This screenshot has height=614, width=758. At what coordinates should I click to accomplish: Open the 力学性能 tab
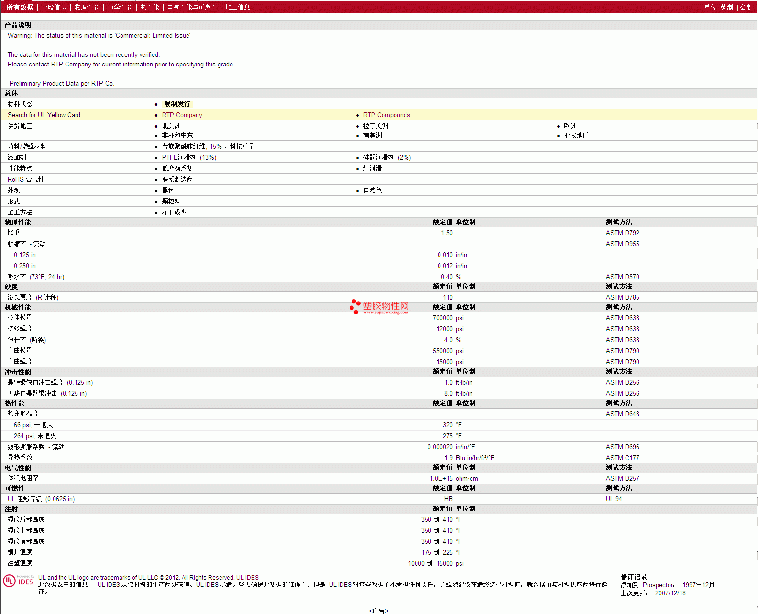tap(120, 7)
